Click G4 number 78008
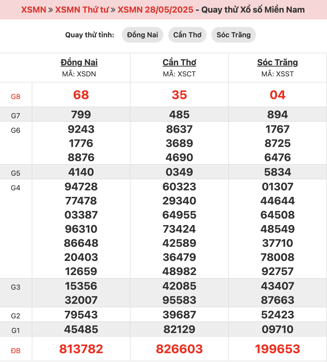 pos(278,257)
